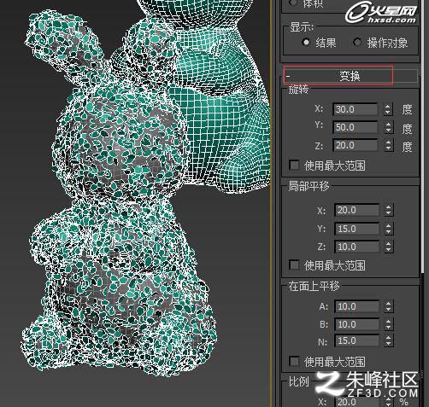Enable 使用最大范围 under 局部平移
Image resolution: width=429 pixels, height=407 pixels.
(294, 265)
